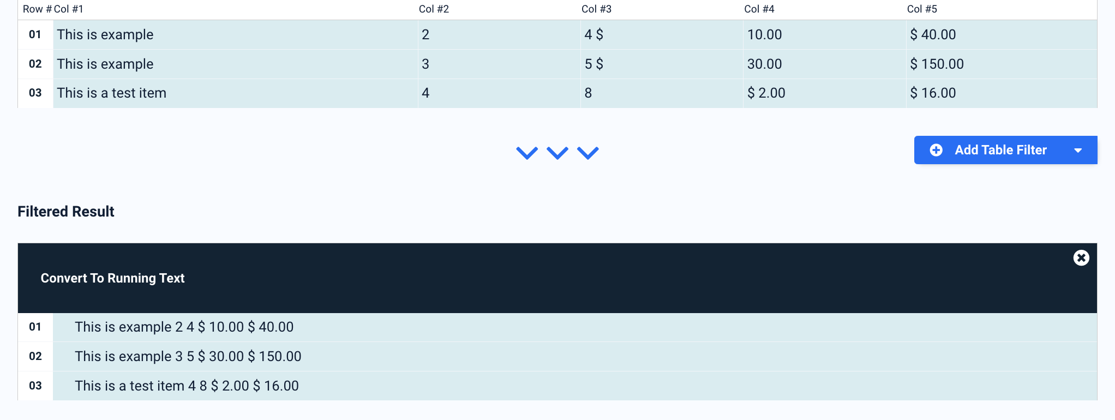
Task: Click the middle blue down chevron
Action: pos(557,153)
